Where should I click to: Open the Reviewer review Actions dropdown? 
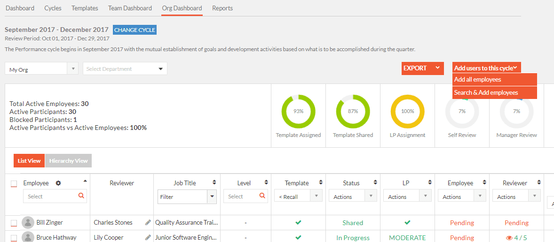pos(516,197)
